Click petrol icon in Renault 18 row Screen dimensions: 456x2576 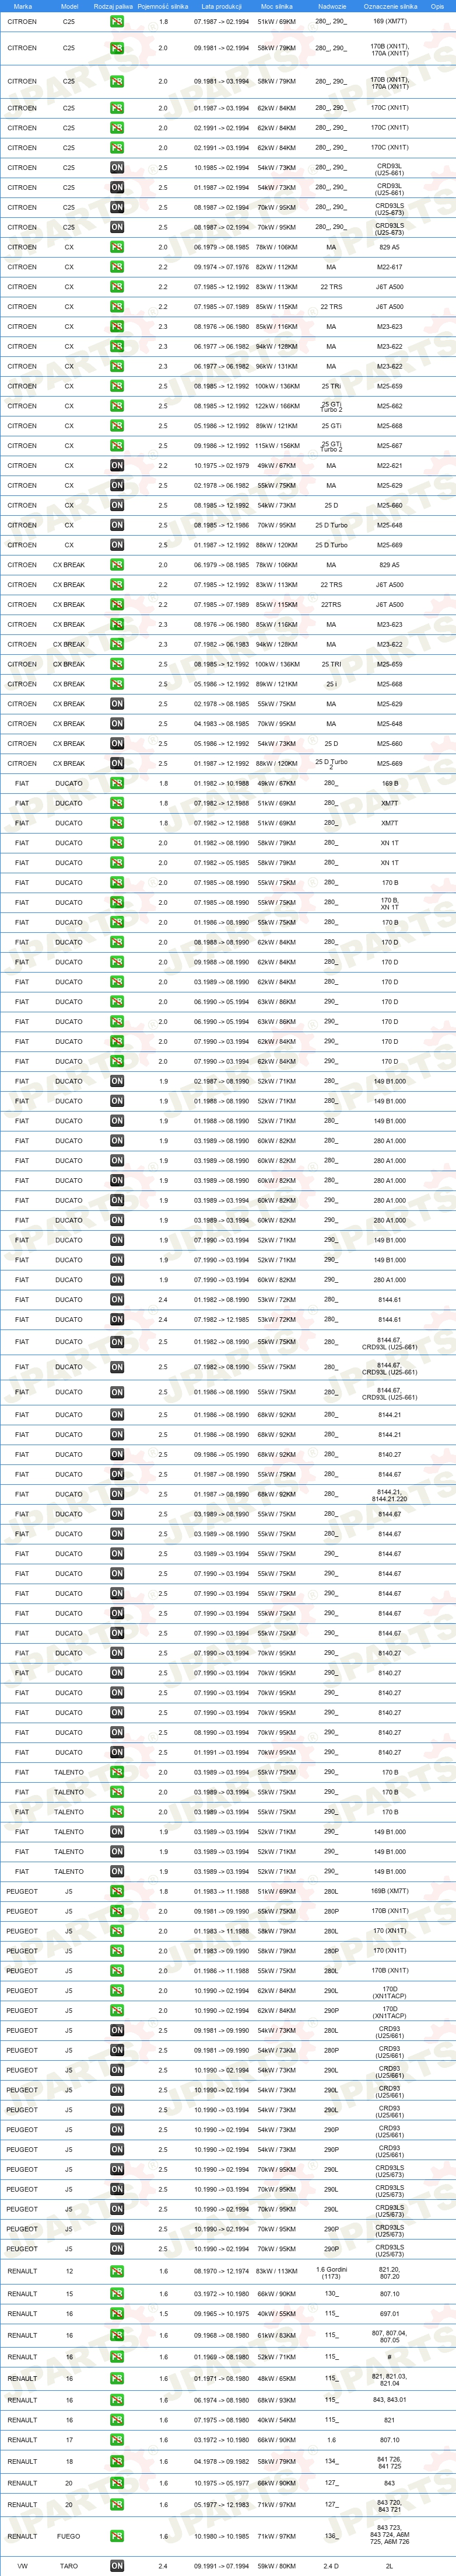tap(117, 2462)
